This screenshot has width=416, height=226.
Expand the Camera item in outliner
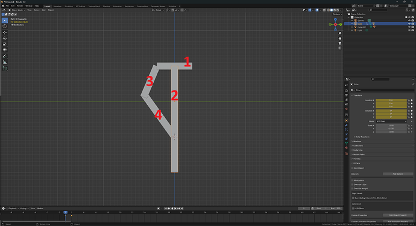tap(352, 20)
